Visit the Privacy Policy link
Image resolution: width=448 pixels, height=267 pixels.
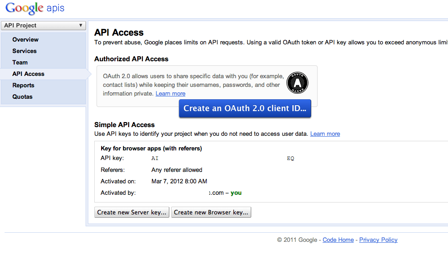(x=378, y=240)
